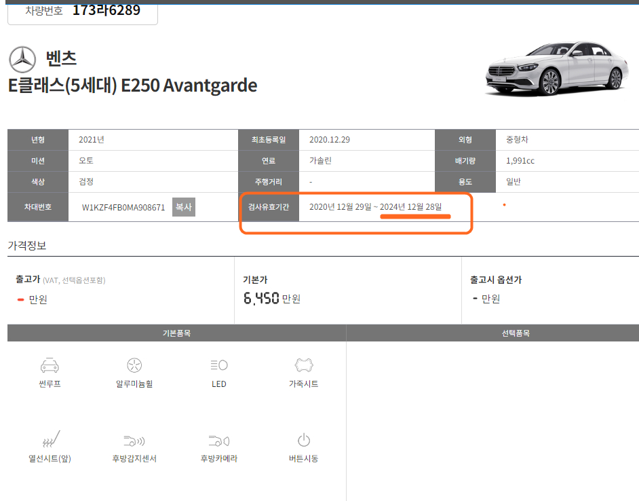639x501 pixels.
Task: Click the LED headlight icon
Action: click(x=219, y=365)
